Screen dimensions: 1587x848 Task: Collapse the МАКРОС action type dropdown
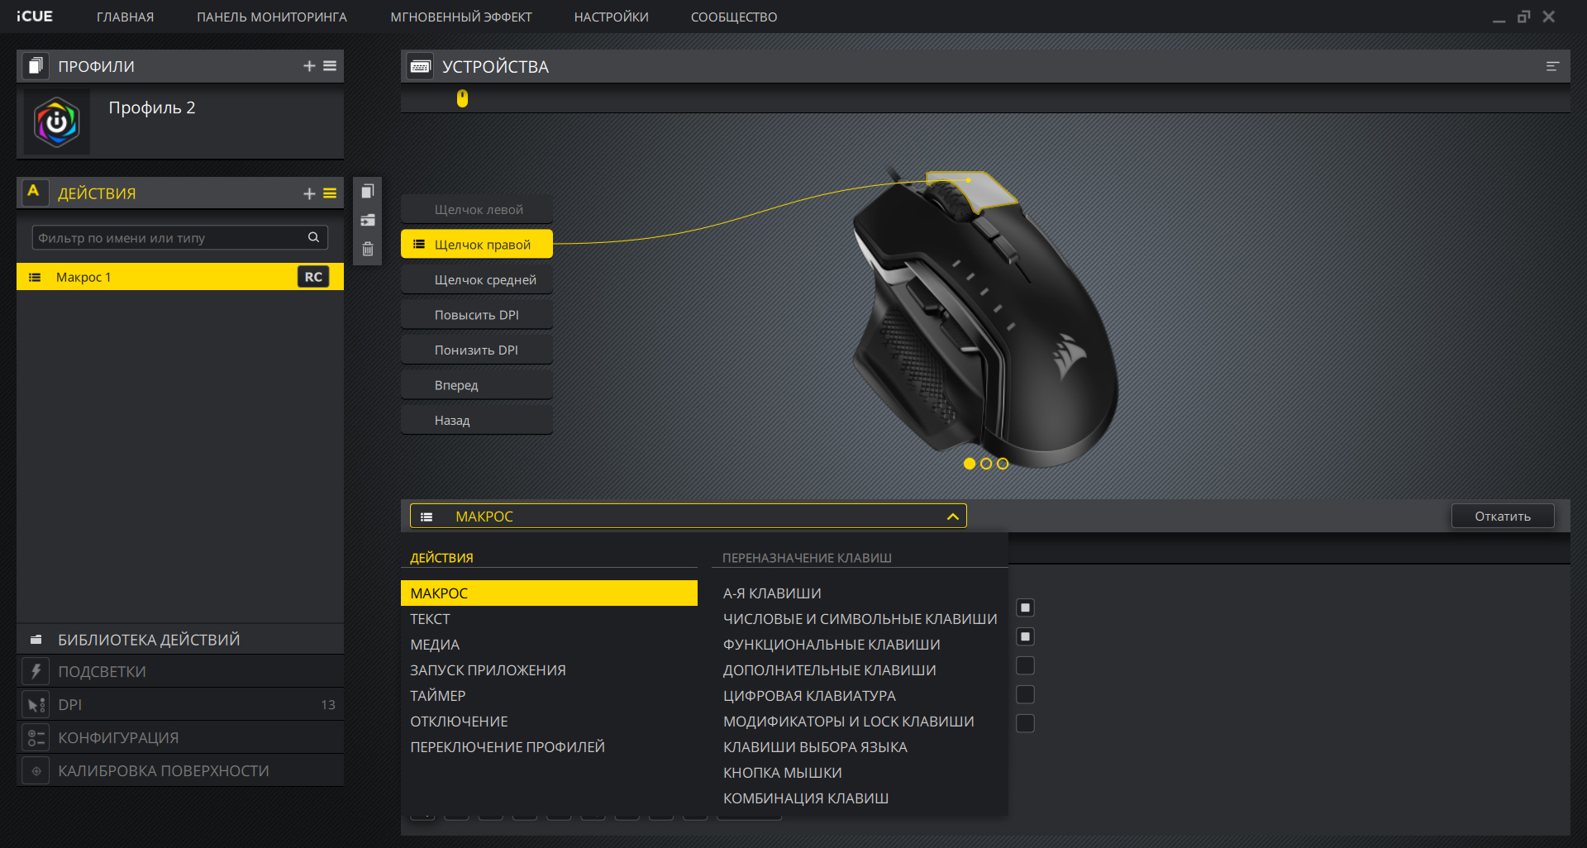[x=952, y=517]
